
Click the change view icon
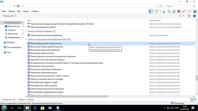point(180,16)
